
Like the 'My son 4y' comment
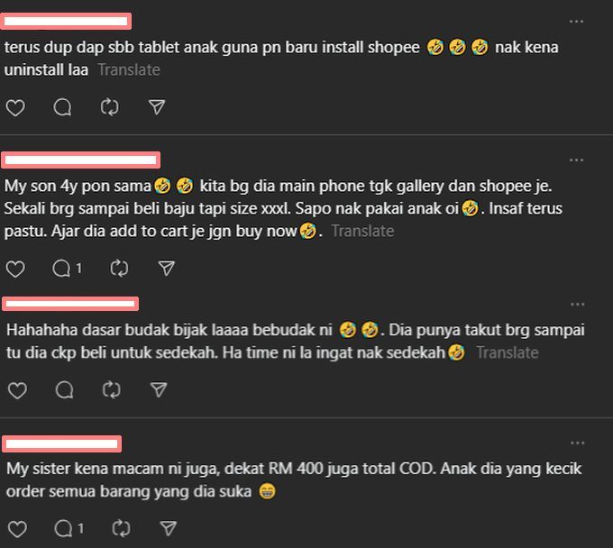pyautogui.click(x=15, y=269)
